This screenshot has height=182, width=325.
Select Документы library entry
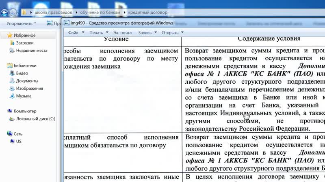coord(27,81)
